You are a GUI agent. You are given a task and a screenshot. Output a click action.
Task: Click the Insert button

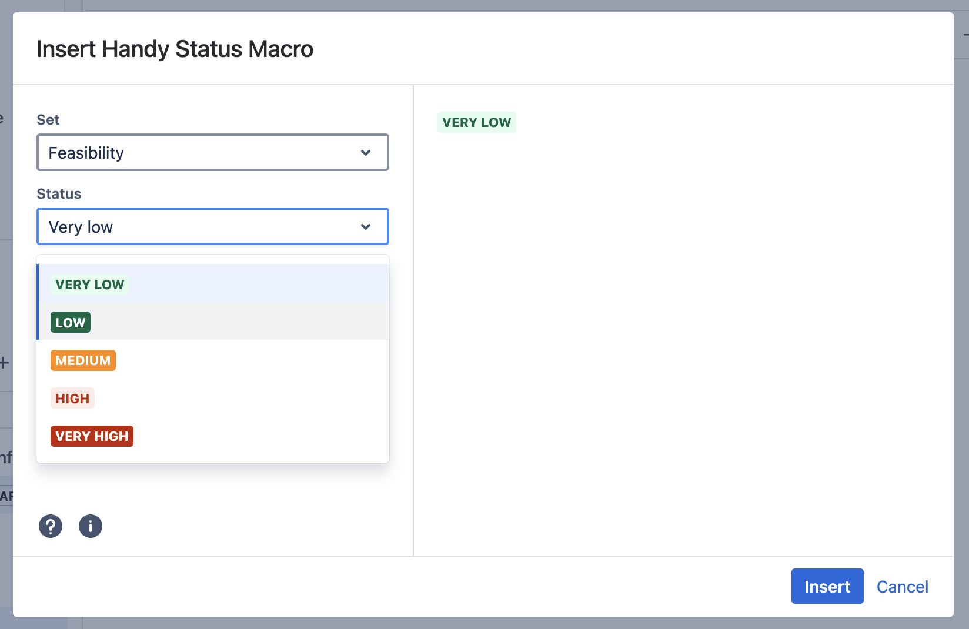[827, 586]
